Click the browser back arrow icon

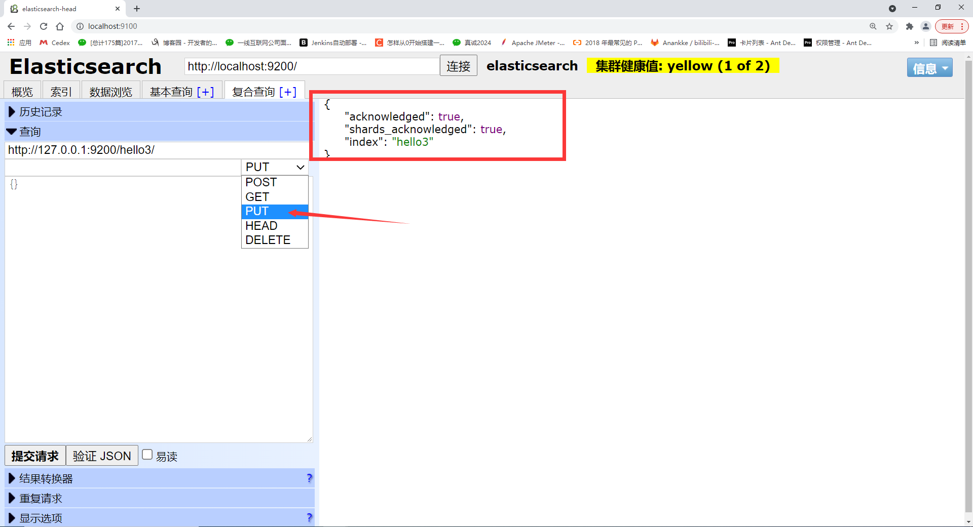(11, 26)
